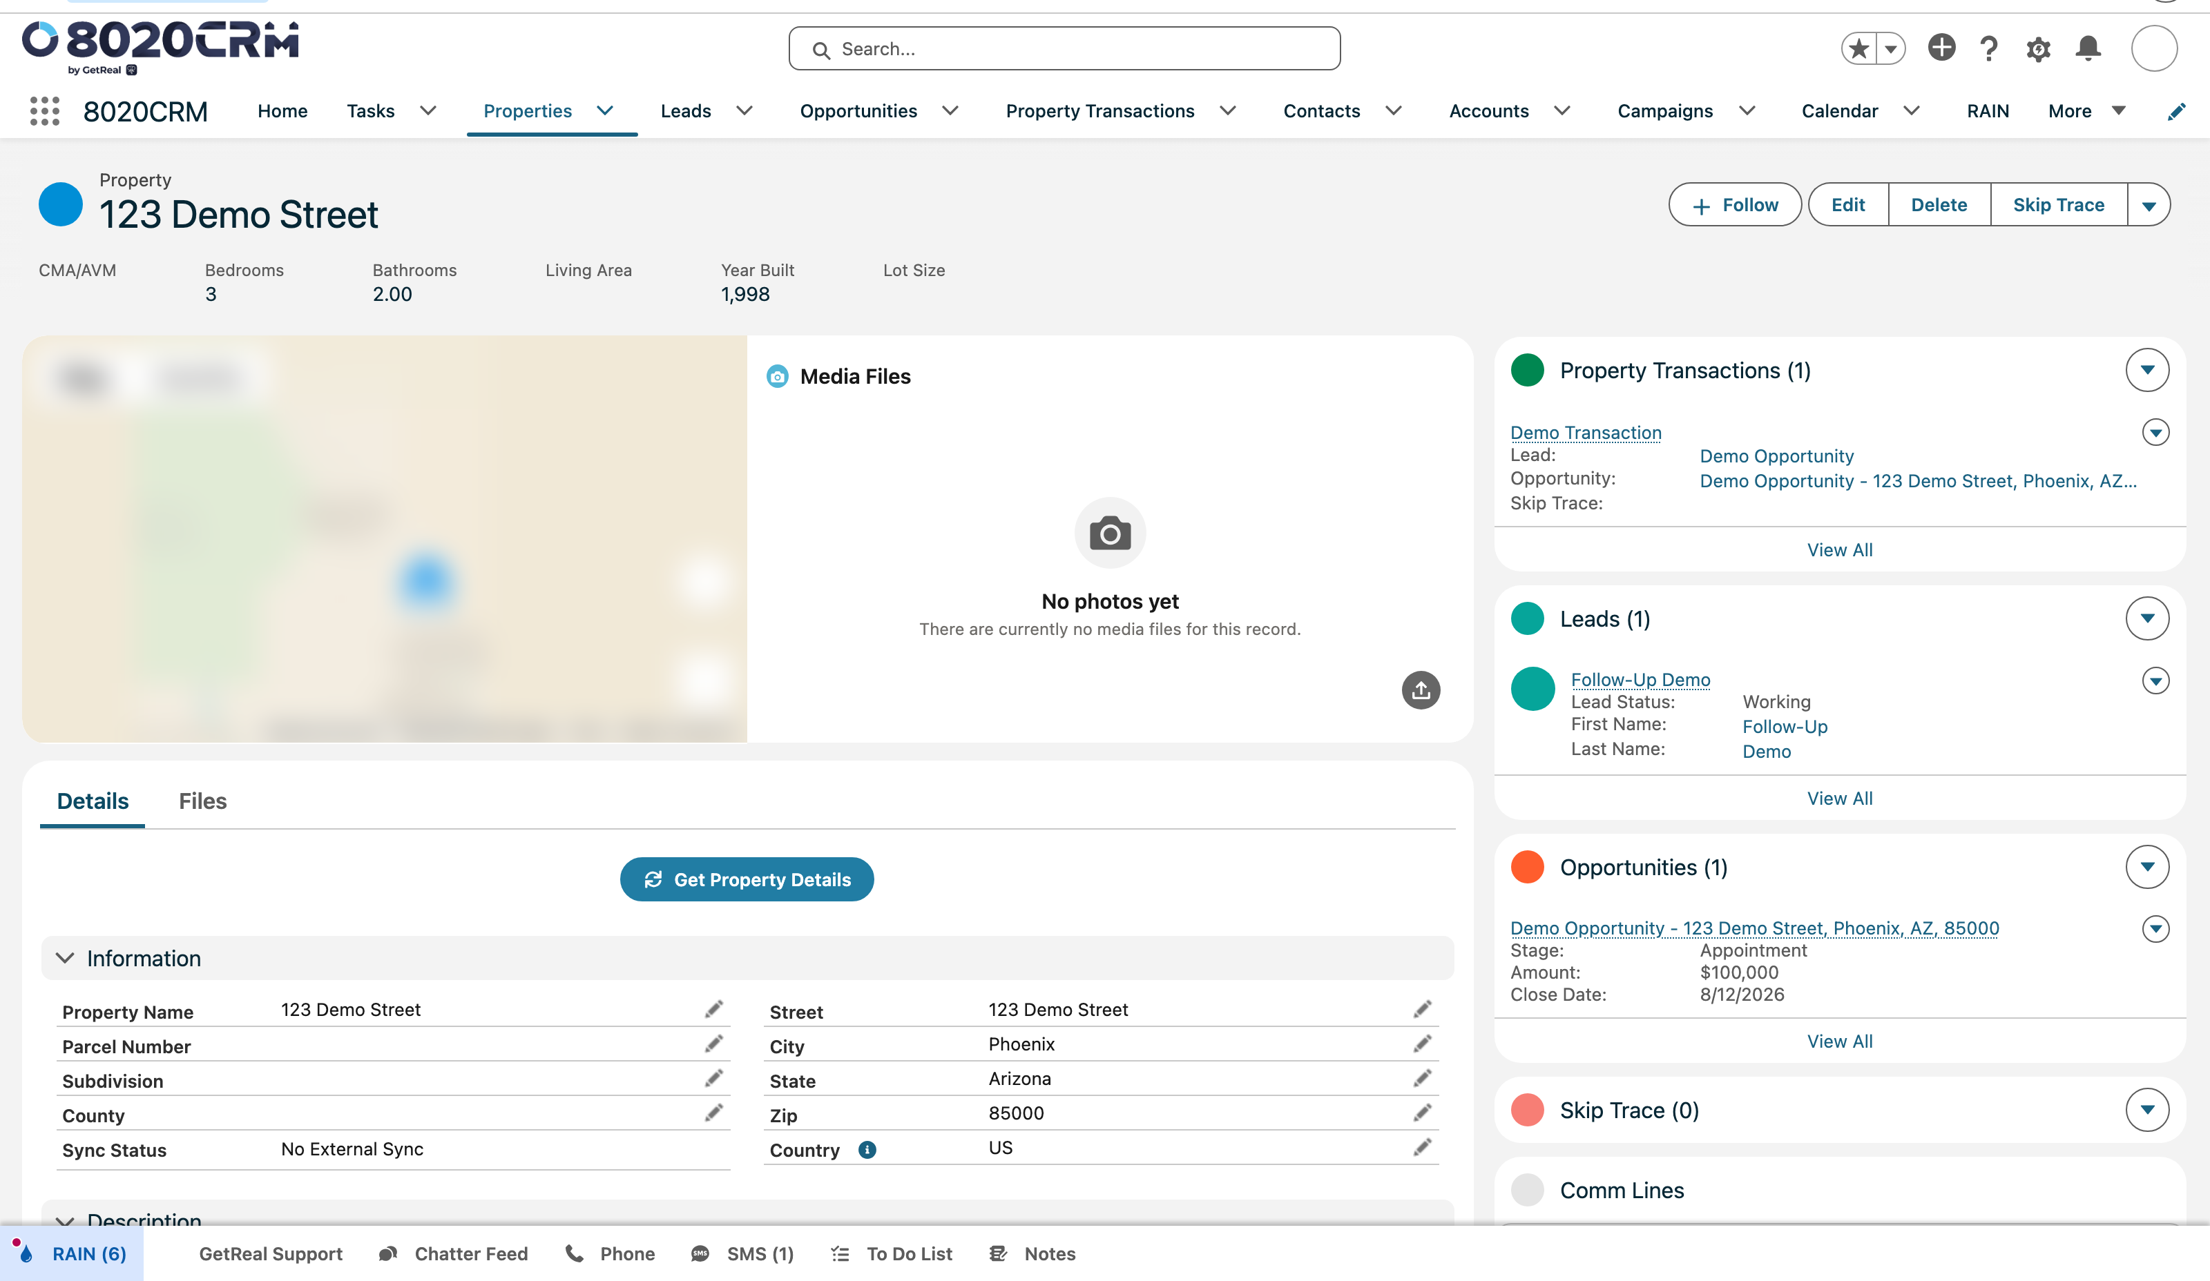The image size is (2210, 1281).
Task: Click the Skip Trace button
Action: [2058, 205]
